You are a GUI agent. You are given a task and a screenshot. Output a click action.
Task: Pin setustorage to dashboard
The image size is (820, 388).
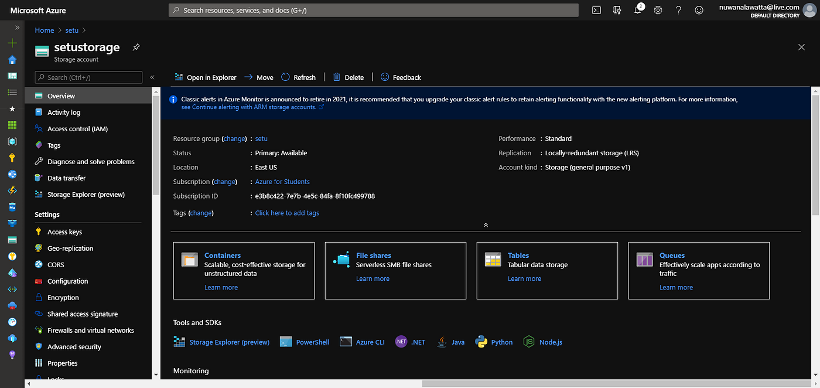click(x=136, y=47)
